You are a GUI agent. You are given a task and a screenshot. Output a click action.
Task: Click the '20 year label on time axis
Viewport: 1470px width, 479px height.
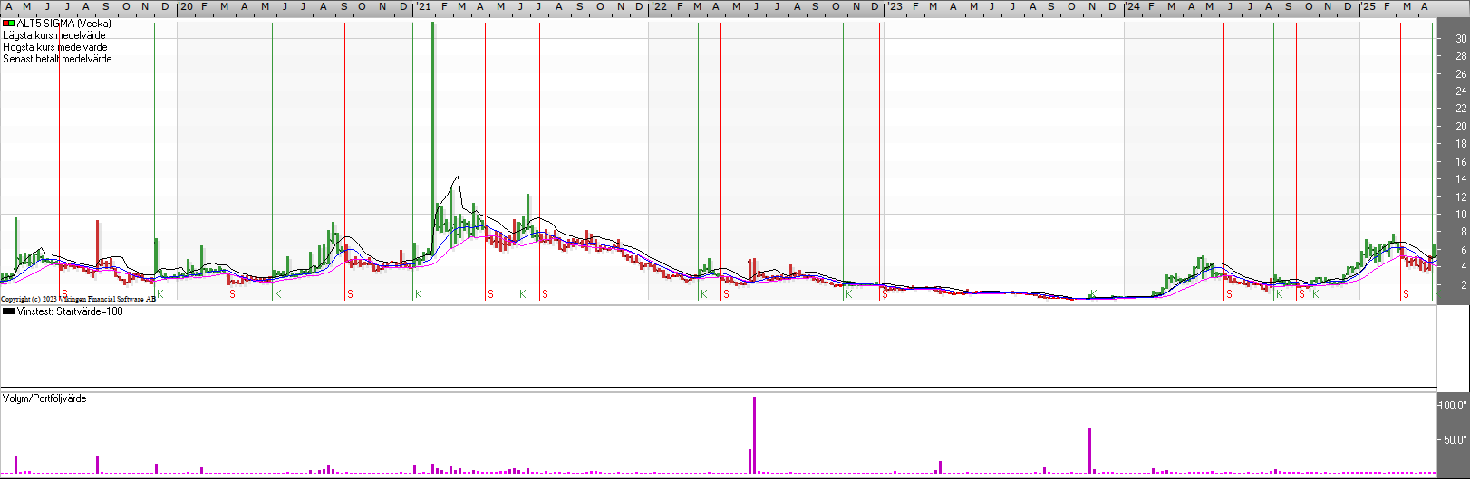click(186, 6)
